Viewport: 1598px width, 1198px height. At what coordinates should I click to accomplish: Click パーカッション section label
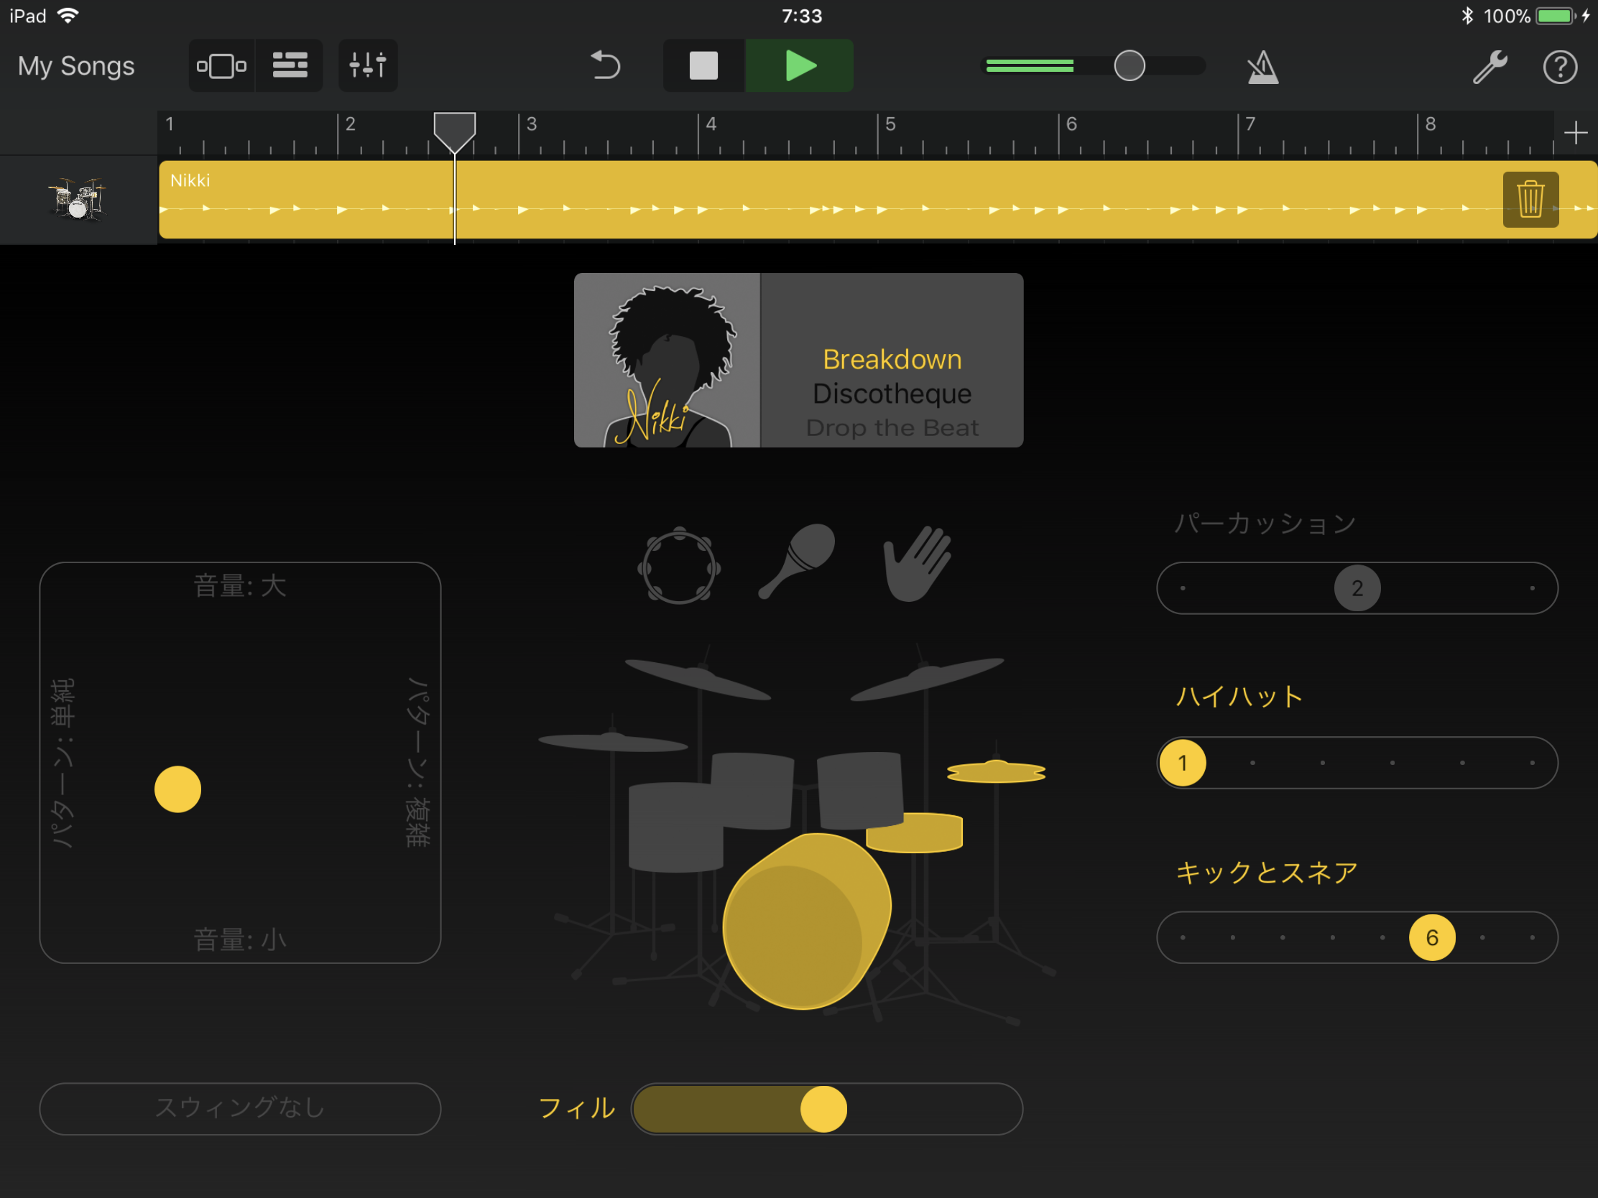1266,524
